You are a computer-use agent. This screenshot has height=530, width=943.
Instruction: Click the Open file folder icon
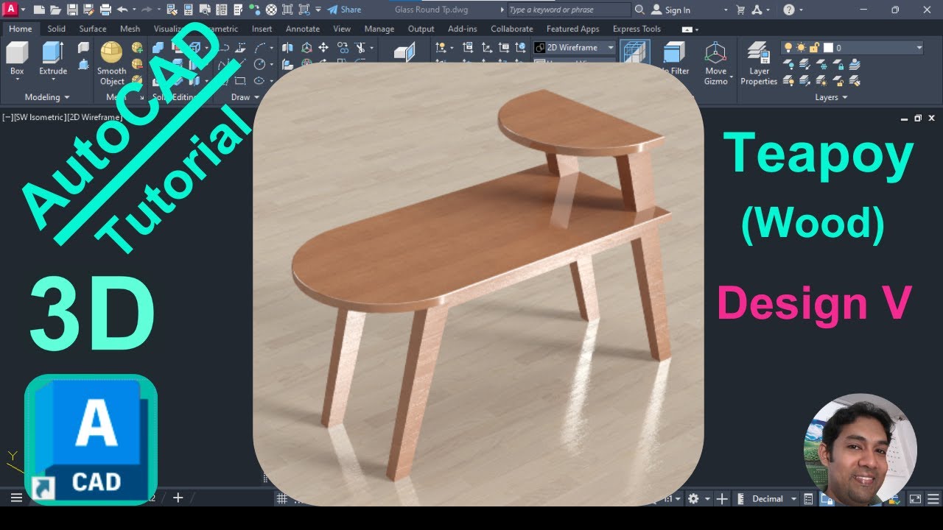(55, 10)
